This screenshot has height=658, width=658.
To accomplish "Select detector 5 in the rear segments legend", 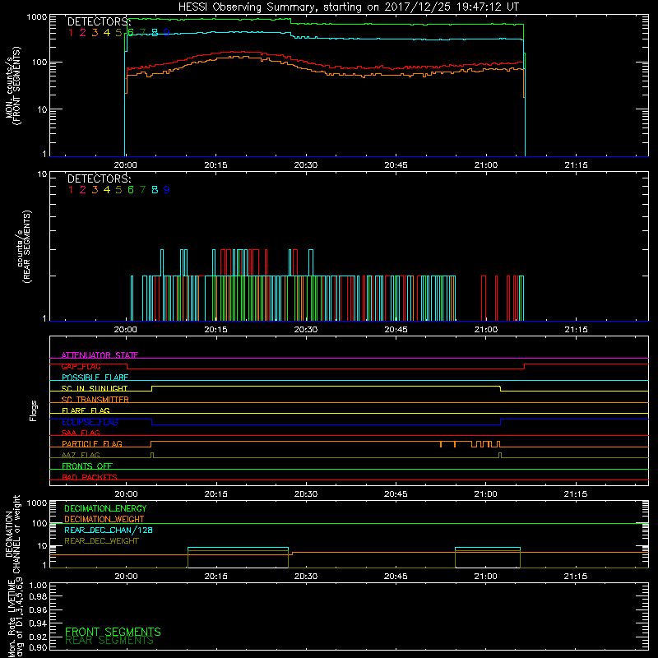I will point(118,190).
